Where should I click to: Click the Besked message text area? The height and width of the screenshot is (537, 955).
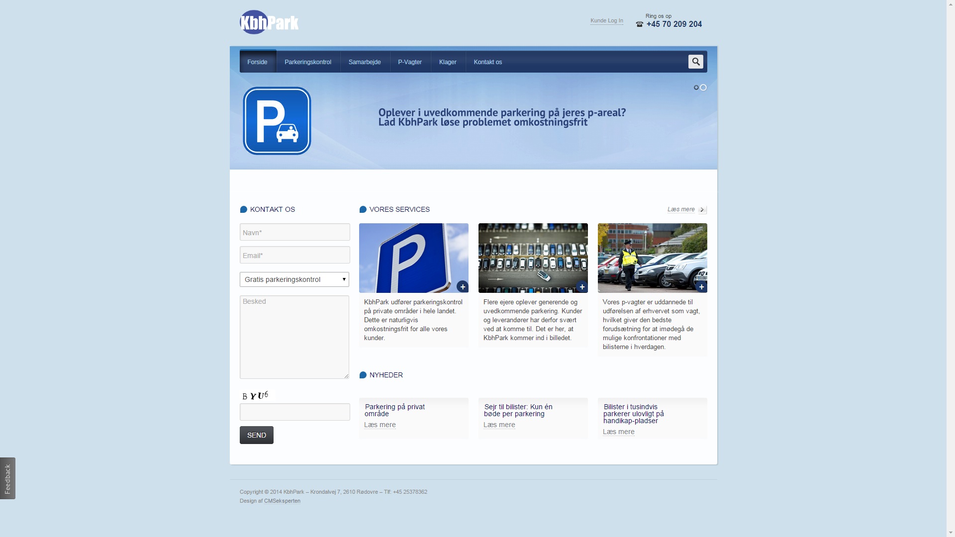294,337
